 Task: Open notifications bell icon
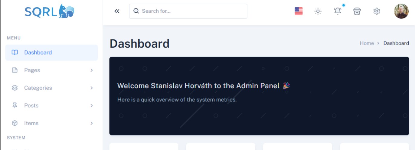338,11
